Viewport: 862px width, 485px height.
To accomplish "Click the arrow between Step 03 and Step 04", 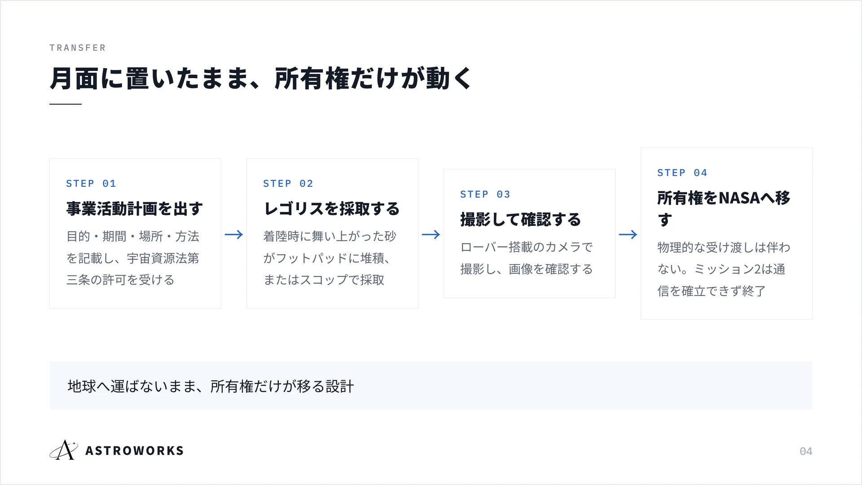I will (628, 234).
